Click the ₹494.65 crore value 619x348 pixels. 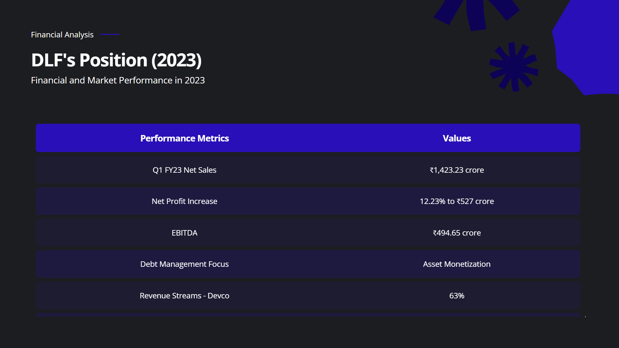click(x=457, y=233)
